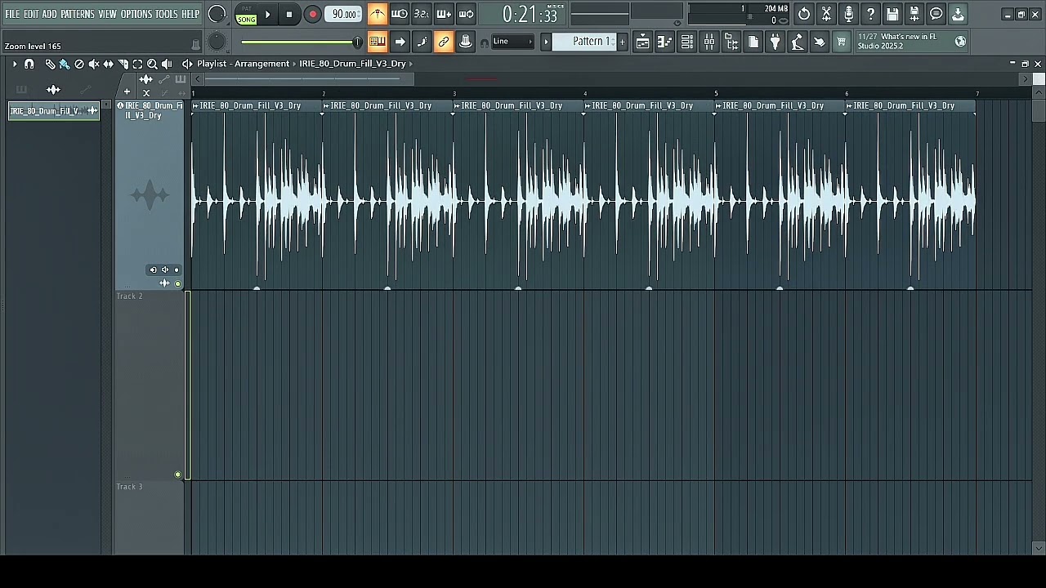Viewport: 1046px width, 588px height.
Task: Toggle multilink to controllers chain icon
Action: pyautogui.click(x=444, y=42)
